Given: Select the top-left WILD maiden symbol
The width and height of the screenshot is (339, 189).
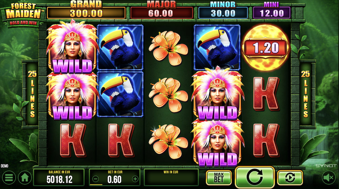Looking at the screenshot, I should tap(72, 47).
